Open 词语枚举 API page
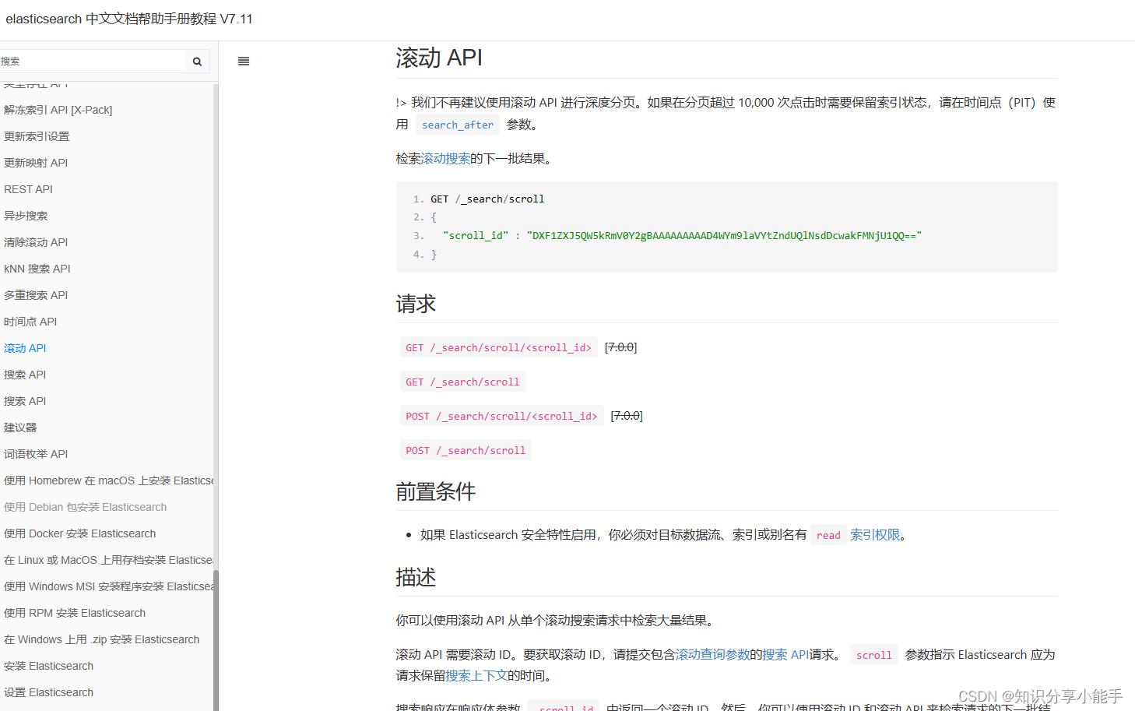 (36, 454)
